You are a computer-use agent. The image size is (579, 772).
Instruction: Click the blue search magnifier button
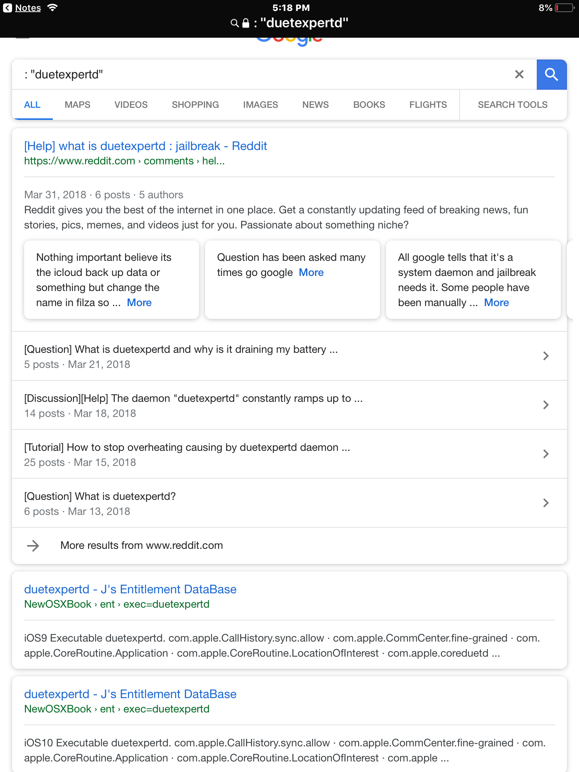[x=551, y=75]
